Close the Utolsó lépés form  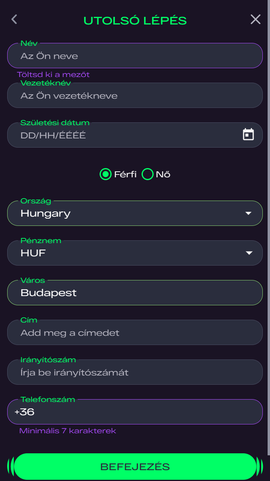pos(255,19)
